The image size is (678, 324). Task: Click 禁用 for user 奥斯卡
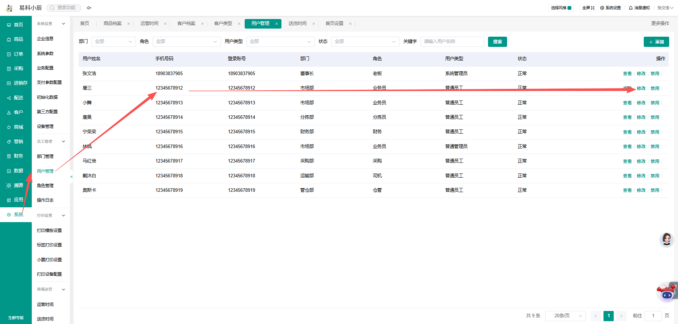655,190
